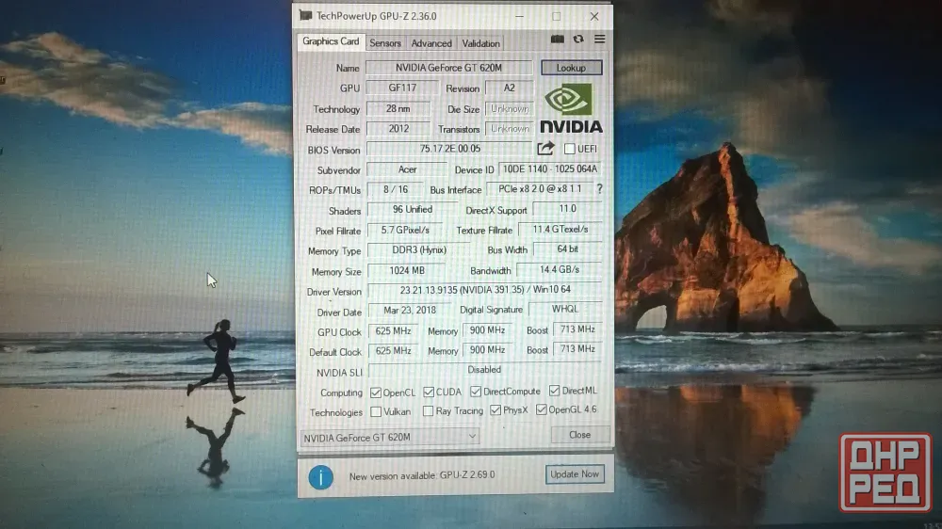Viewport: 942px width, 529px height.
Task: Switch to the Graphics Card tab
Action: click(x=331, y=41)
